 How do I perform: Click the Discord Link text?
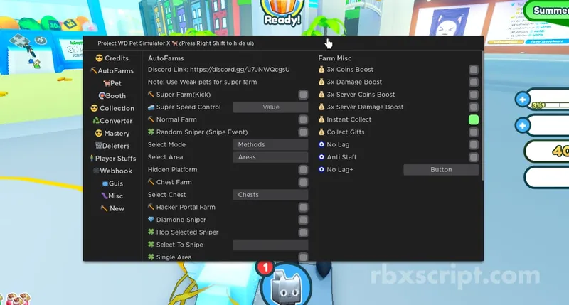219,69
